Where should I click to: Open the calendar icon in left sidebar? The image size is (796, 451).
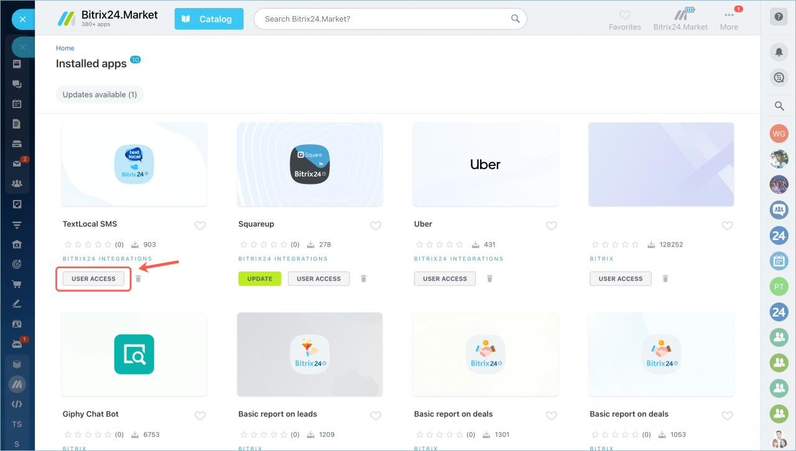point(17,104)
